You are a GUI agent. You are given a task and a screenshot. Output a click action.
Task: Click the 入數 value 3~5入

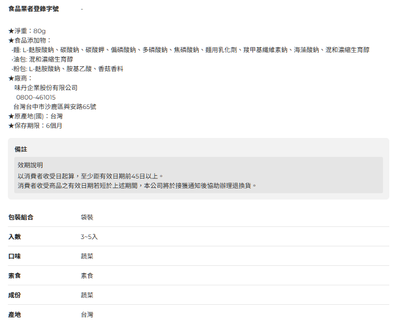89,237
